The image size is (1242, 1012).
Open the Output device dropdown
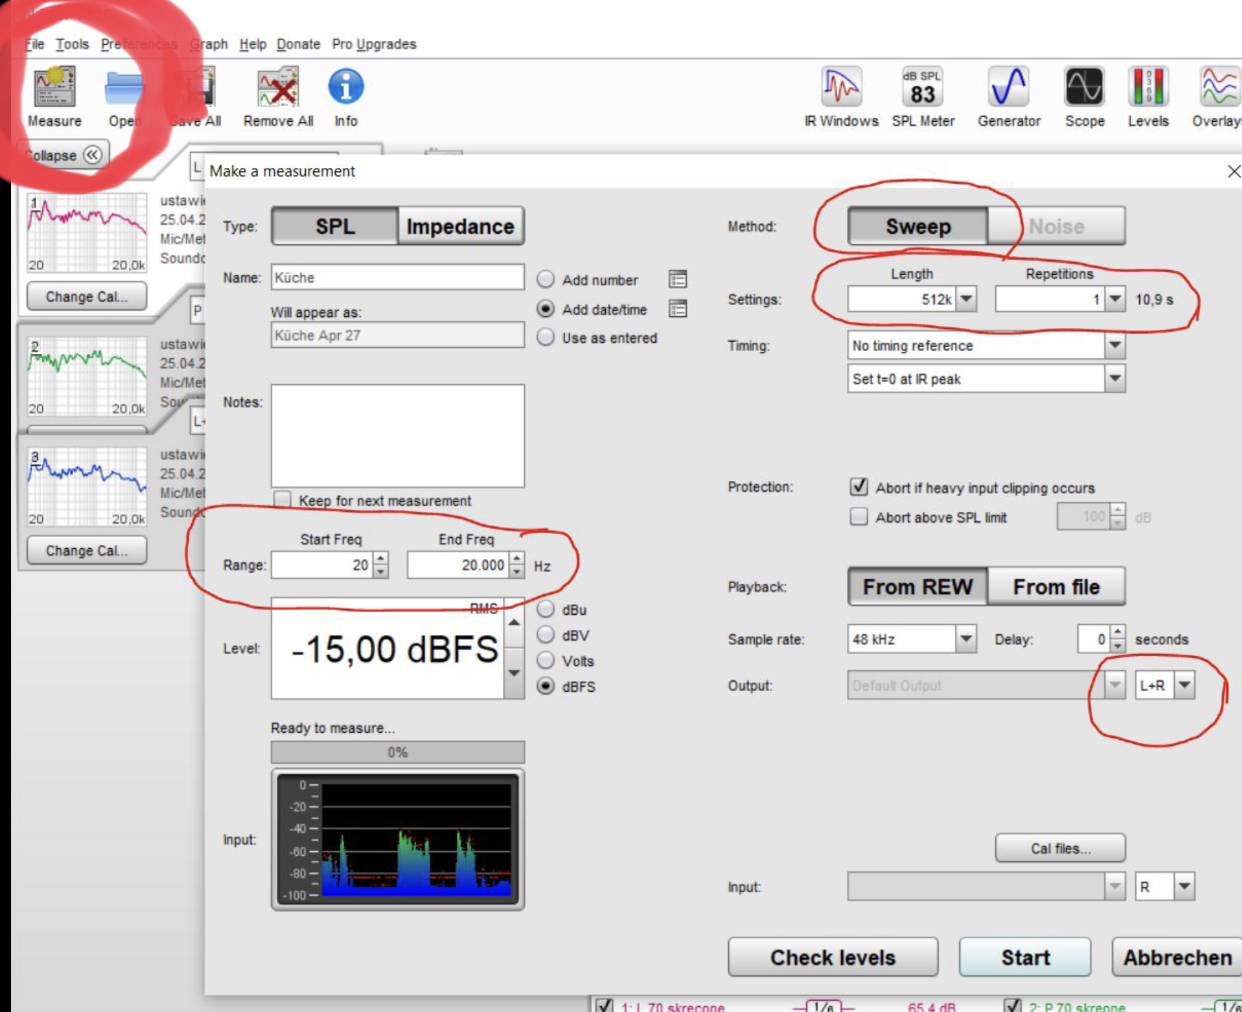click(x=1114, y=685)
